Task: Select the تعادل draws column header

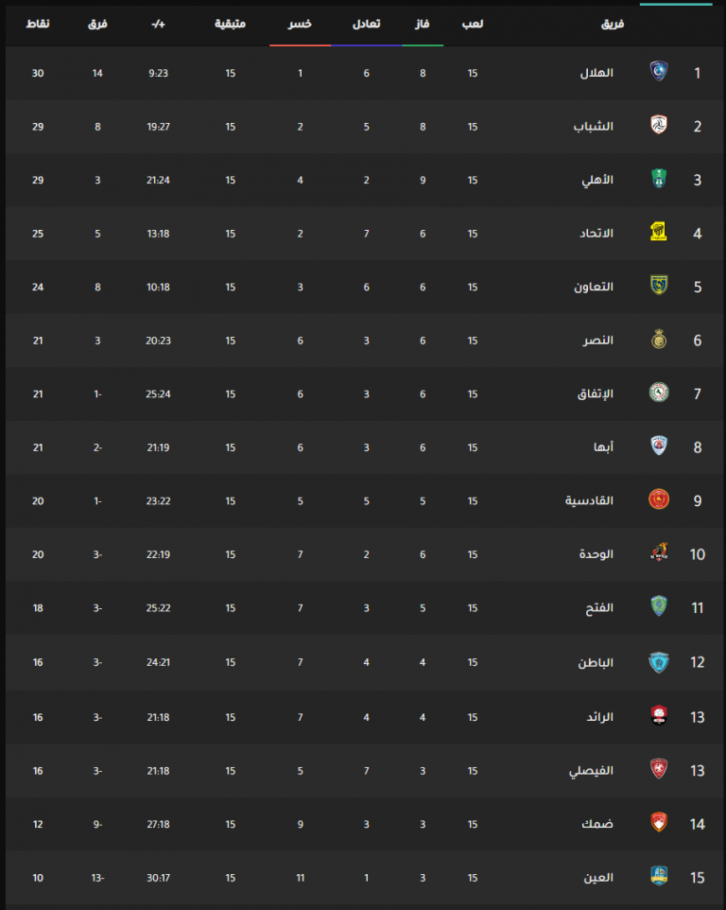Action: pos(367,24)
